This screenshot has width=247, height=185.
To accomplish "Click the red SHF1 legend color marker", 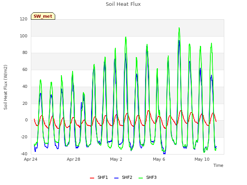I will click(x=92, y=178).
